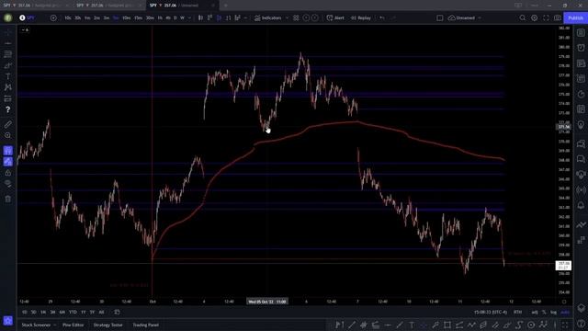The width and height of the screenshot is (588, 331).
Task: Toggle fullscreen mode
Action: (x=546, y=17)
